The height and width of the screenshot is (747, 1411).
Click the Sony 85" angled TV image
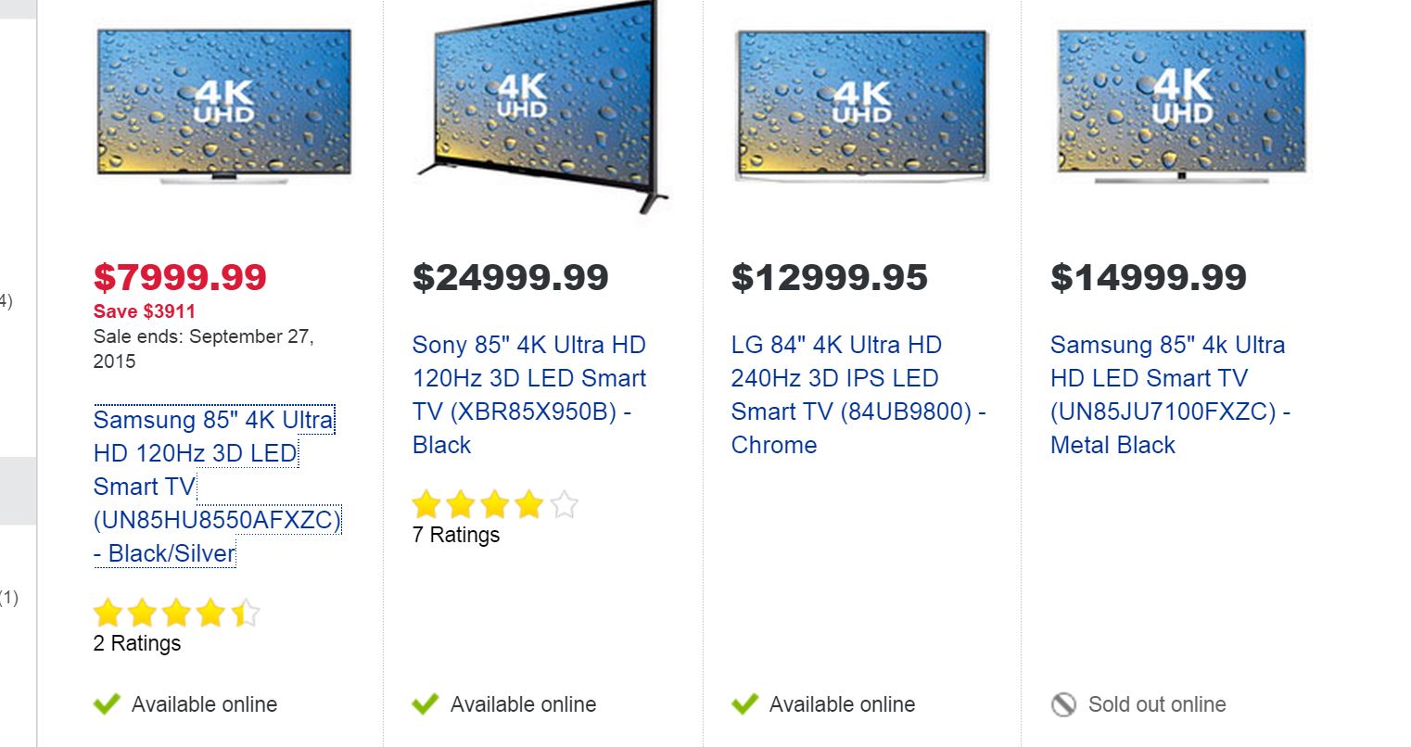(x=543, y=106)
